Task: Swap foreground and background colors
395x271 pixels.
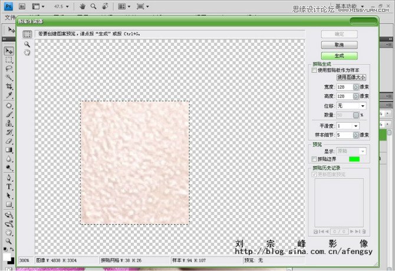Action: 12,249
